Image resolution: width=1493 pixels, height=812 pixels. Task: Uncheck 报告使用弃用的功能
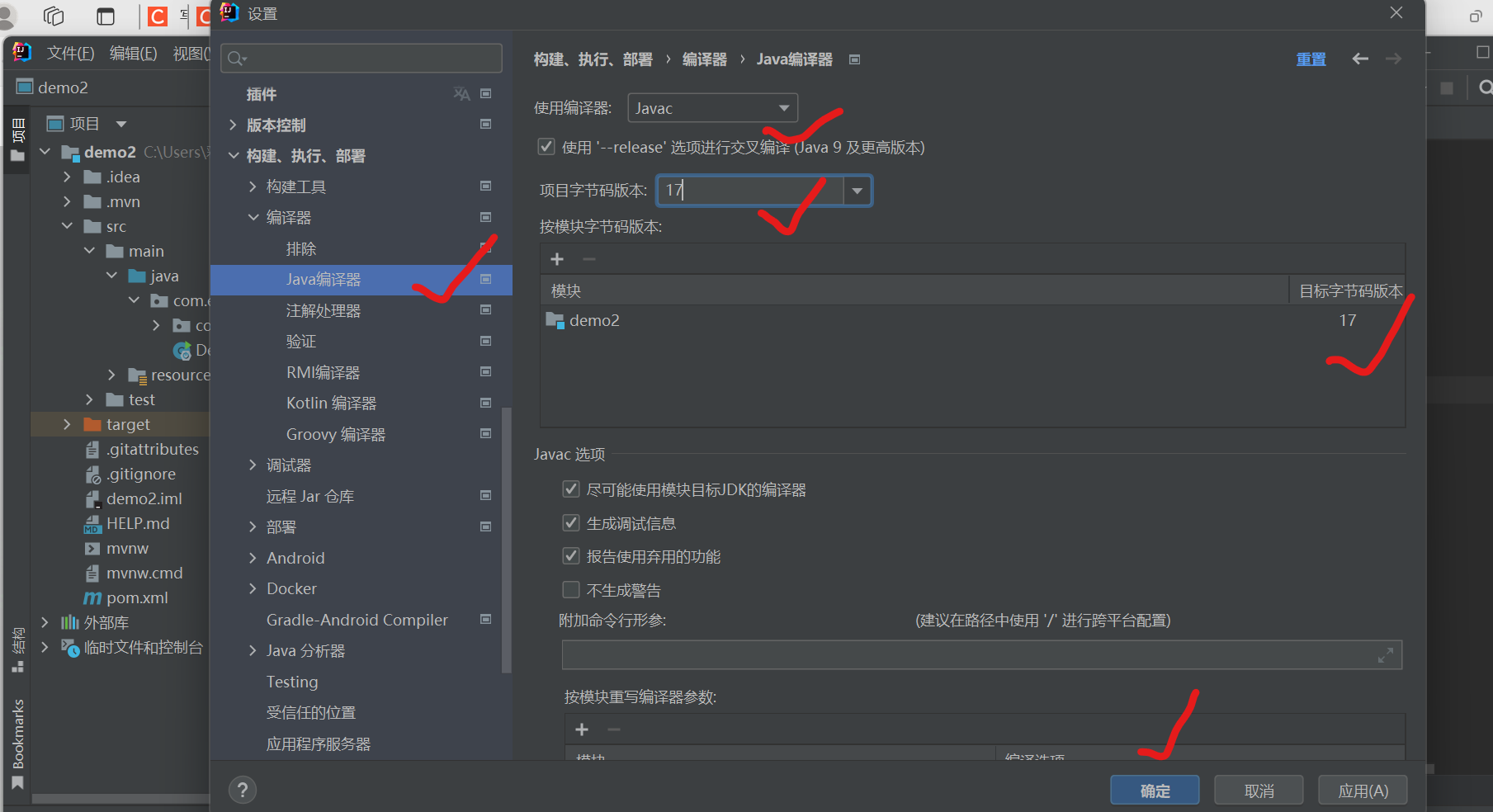[571, 556]
